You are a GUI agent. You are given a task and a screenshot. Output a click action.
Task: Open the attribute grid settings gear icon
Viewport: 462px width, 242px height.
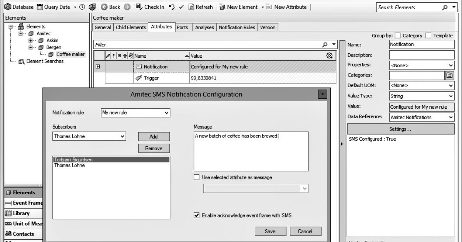tap(330, 55)
